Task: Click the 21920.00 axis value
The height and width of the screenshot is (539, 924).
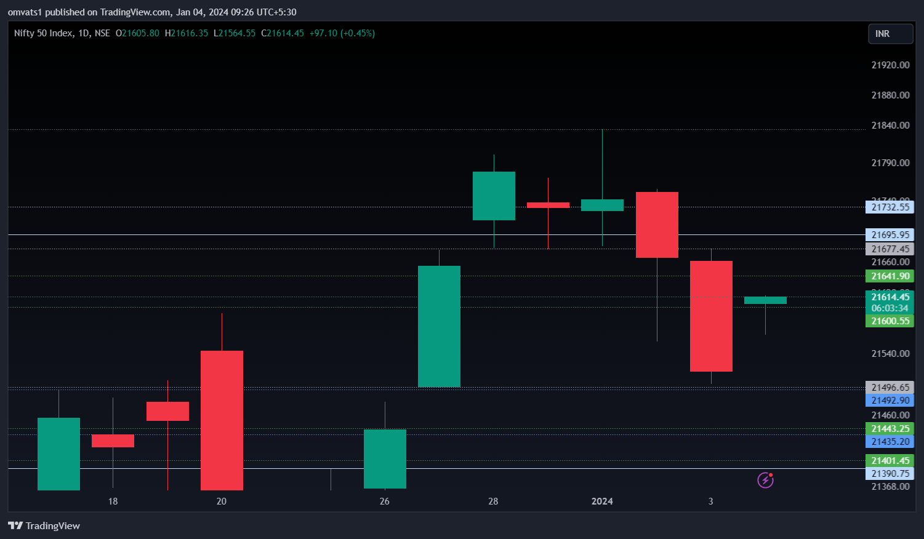Action: click(x=890, y=65)
